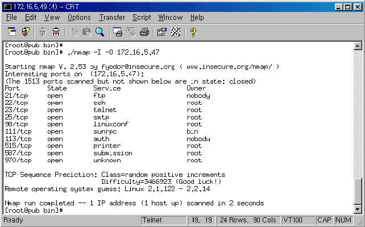This screenshot has height=227, width=365.
Task: Click the printer service entry
Action: coord(107,146)
